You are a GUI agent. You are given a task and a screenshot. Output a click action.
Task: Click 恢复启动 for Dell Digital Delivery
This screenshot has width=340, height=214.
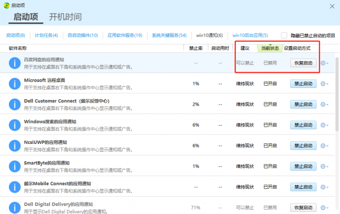(x=303, y=208)
